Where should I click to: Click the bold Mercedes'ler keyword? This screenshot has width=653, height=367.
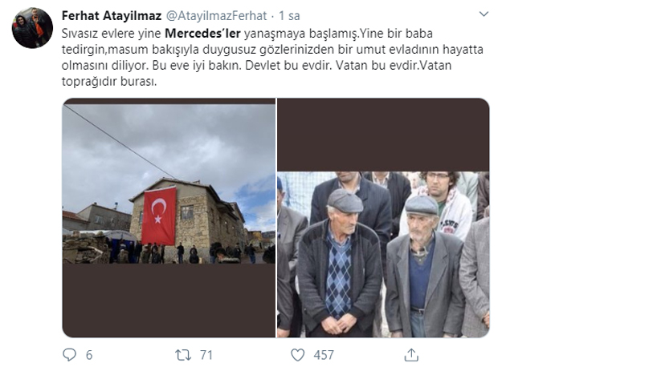pos(203,33)
